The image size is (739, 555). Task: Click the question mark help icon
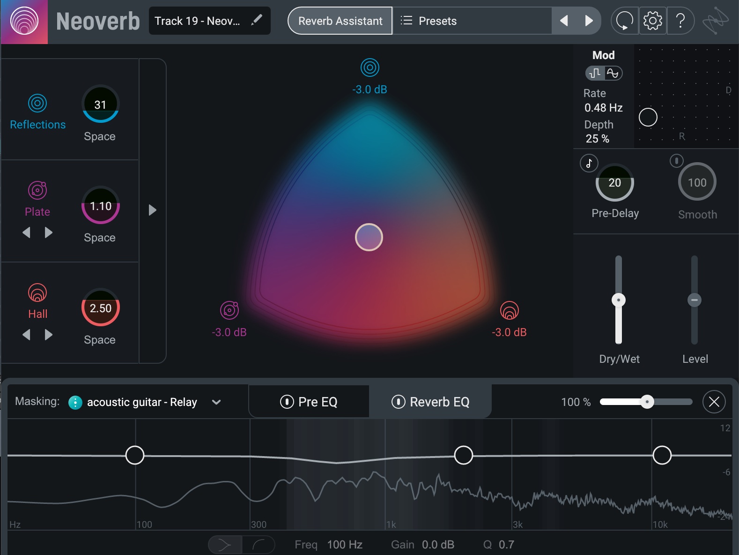coord(680,21)
